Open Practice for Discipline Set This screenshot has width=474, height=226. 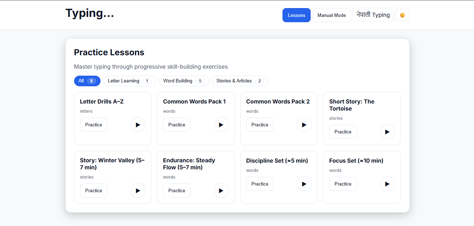click(260, 184)
